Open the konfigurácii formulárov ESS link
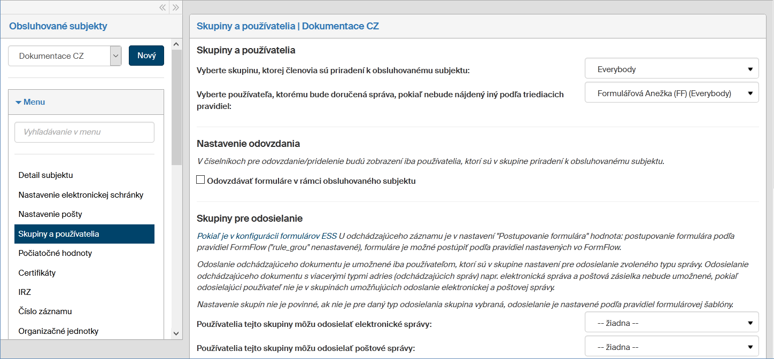This screenshot has height=359, width=774. click(x=267, y=236)
